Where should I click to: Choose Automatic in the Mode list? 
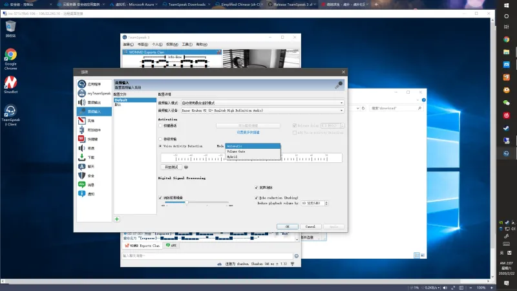(x=253, y=146)
